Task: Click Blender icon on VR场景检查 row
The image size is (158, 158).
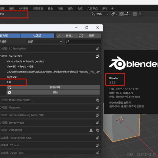Action: coord(98,130)
